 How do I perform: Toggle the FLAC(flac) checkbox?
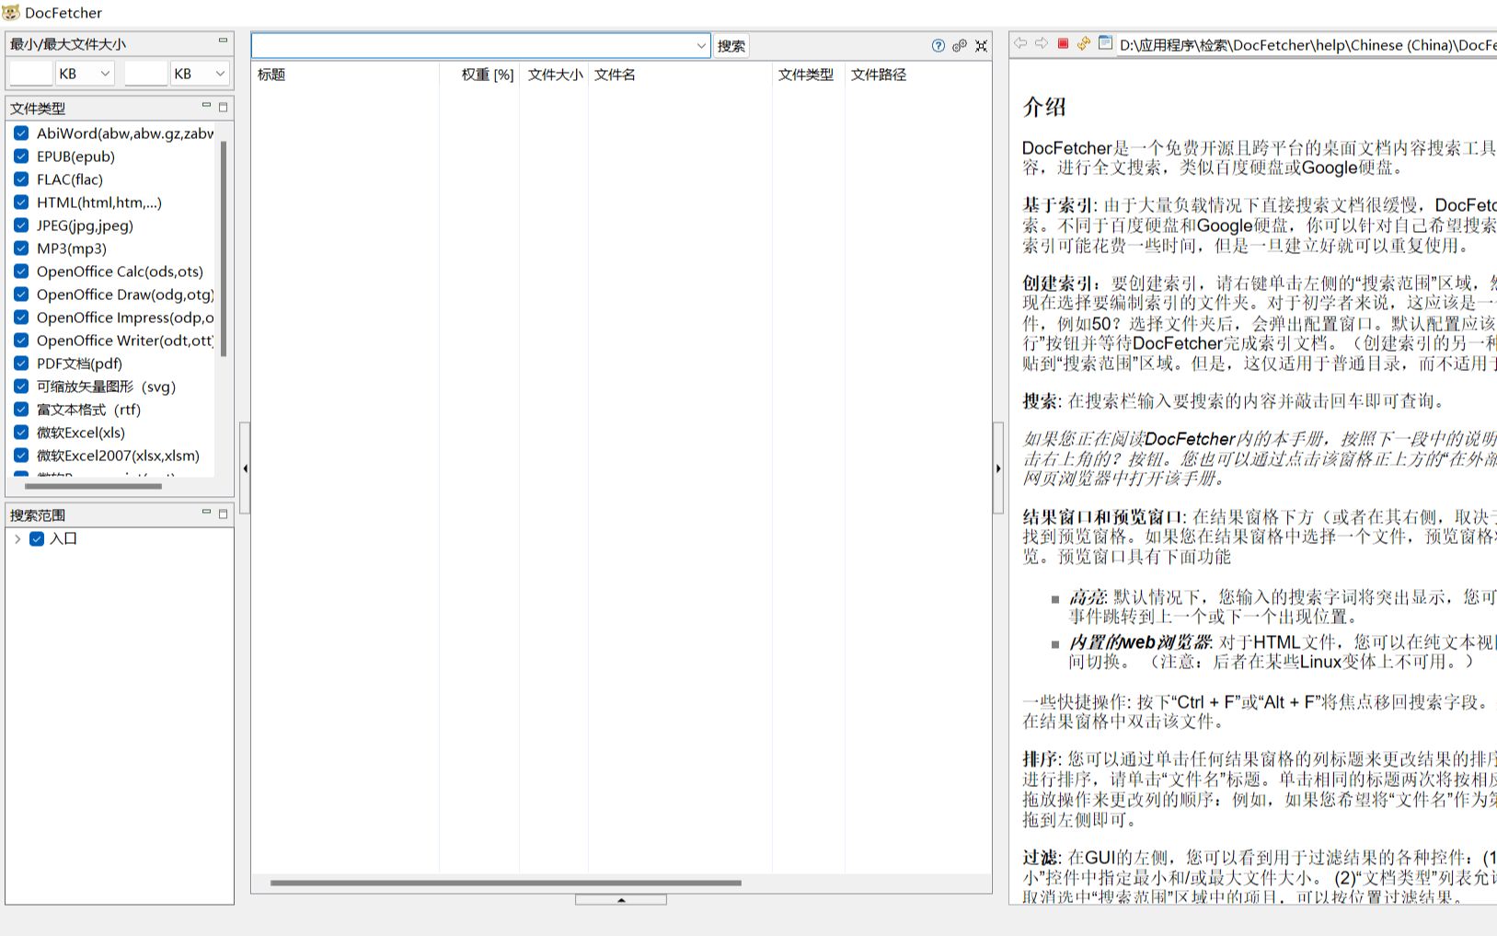(x=21, y=179)
